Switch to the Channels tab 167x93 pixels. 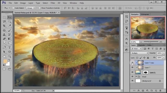[x=141, y=45]
